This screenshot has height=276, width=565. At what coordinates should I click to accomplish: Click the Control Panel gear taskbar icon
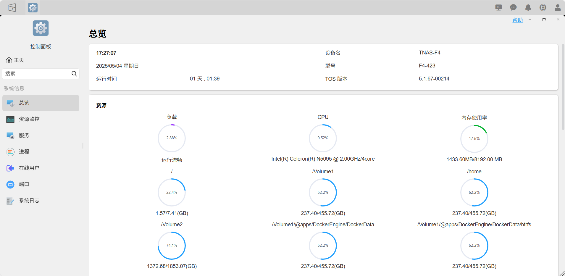(33, 7)
